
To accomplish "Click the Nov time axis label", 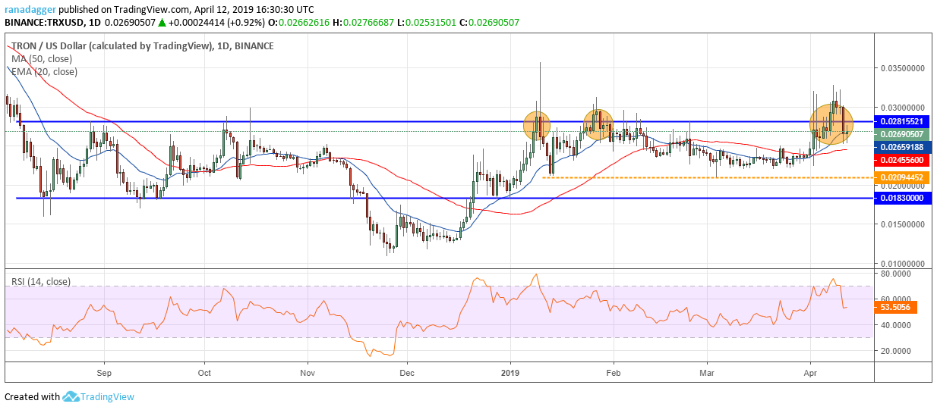I will [307, 373].
